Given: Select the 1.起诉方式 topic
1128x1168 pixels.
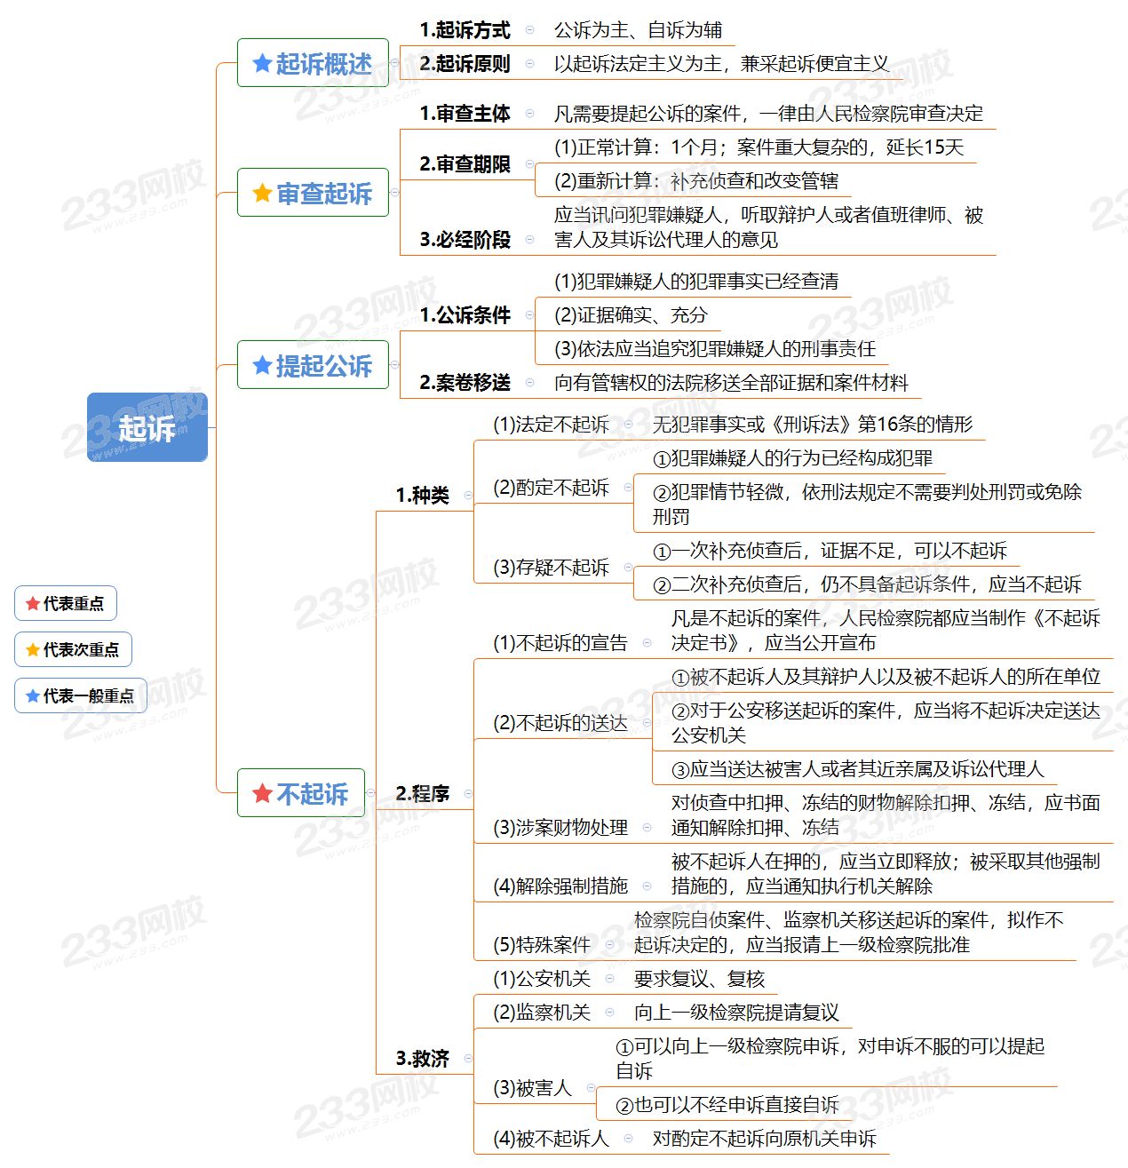Looking at the screenshot, I should coord(465,30).
